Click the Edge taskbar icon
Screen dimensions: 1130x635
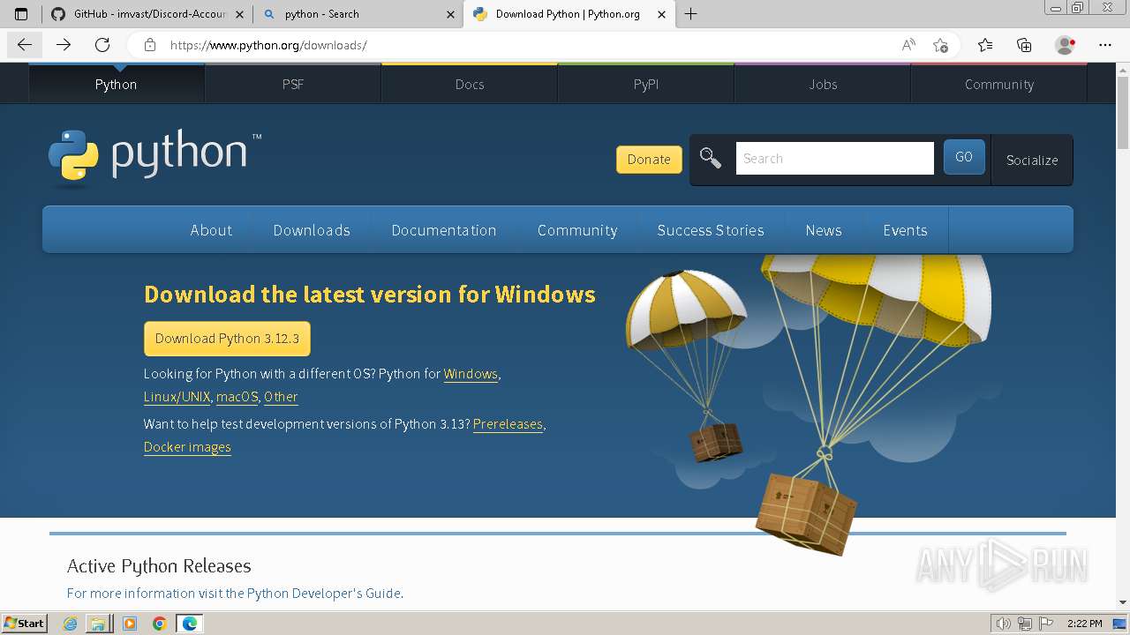click(x=190, y=624)
